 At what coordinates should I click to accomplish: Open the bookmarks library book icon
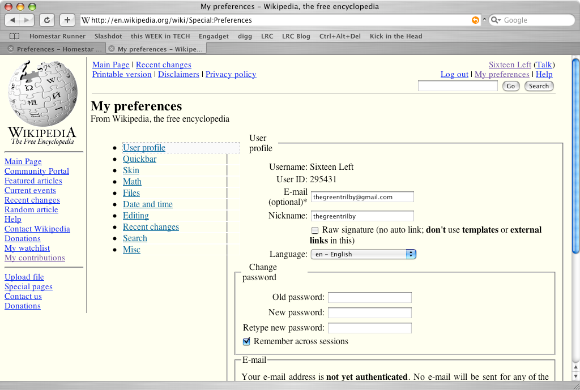coord(14,36)
